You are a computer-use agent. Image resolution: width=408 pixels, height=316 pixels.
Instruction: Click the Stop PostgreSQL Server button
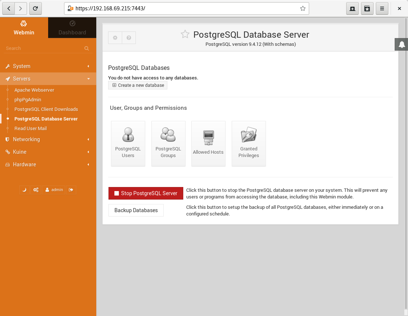pyautogui.click(x=146, y=193)
